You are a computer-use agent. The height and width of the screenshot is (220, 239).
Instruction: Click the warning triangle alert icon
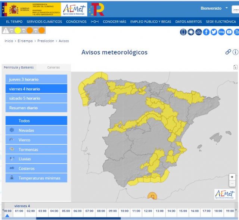pyautogui.click(x=6, y=31)
